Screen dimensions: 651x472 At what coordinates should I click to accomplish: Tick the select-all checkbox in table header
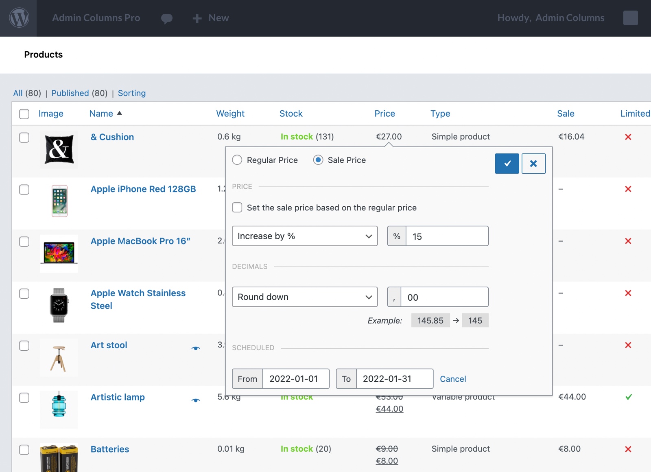point(24,114)
